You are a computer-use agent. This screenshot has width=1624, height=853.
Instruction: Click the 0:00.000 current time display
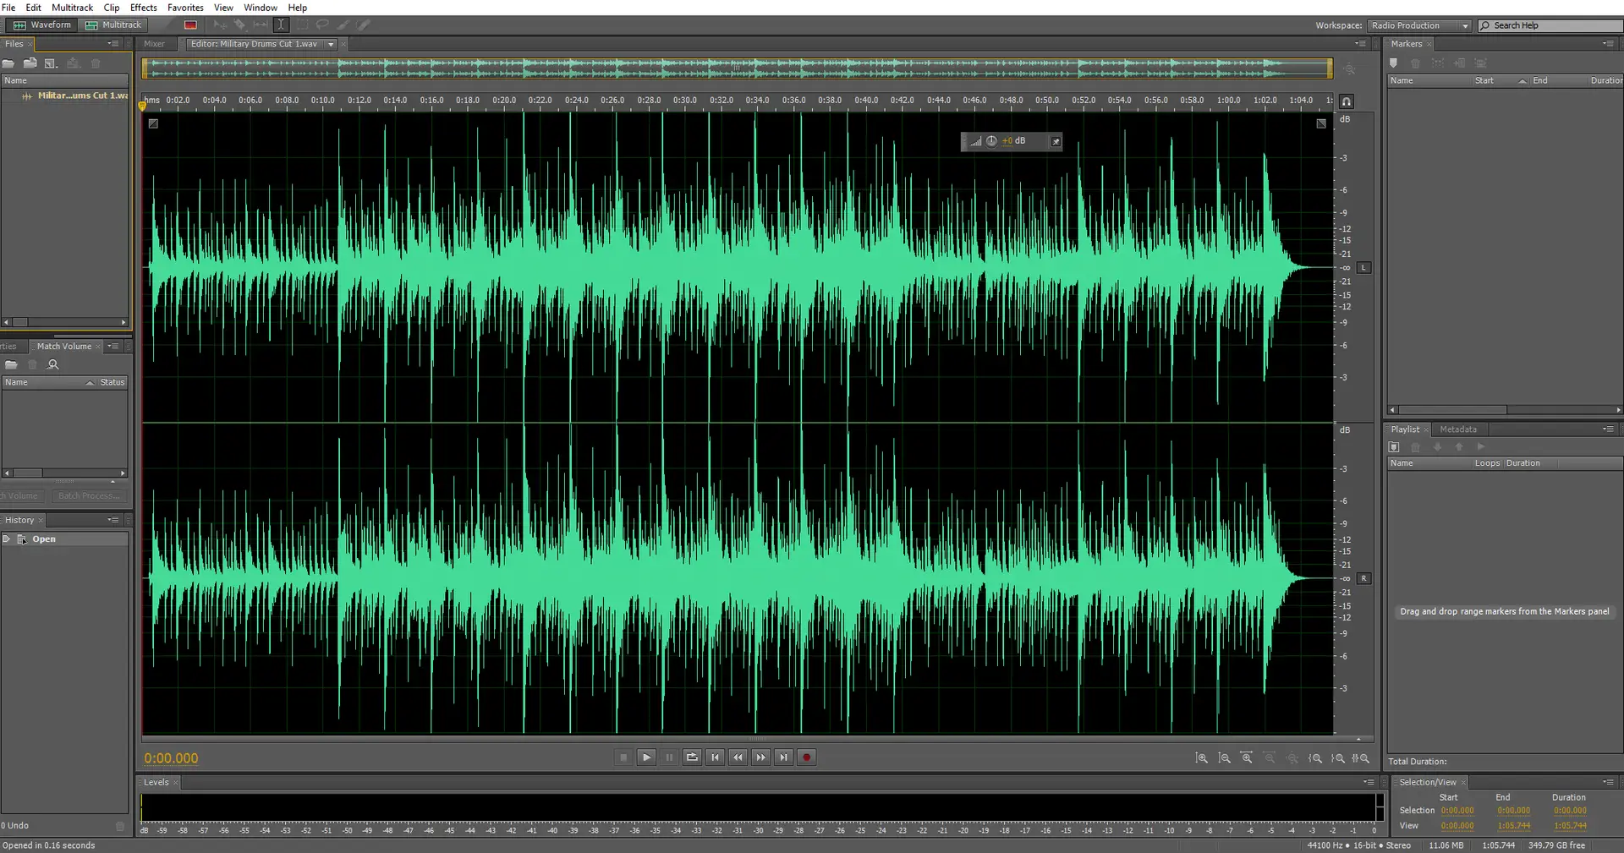click(x=171, y=758)
